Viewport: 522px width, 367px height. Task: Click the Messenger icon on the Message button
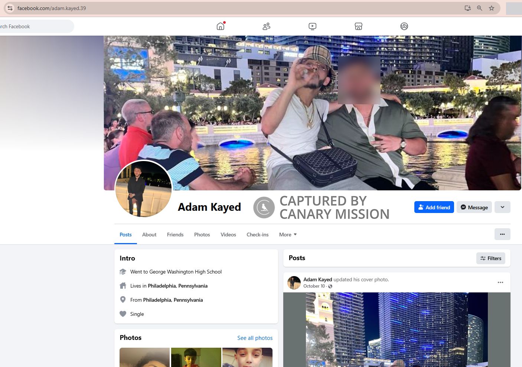pyautogui.click(x=463, y=207)
